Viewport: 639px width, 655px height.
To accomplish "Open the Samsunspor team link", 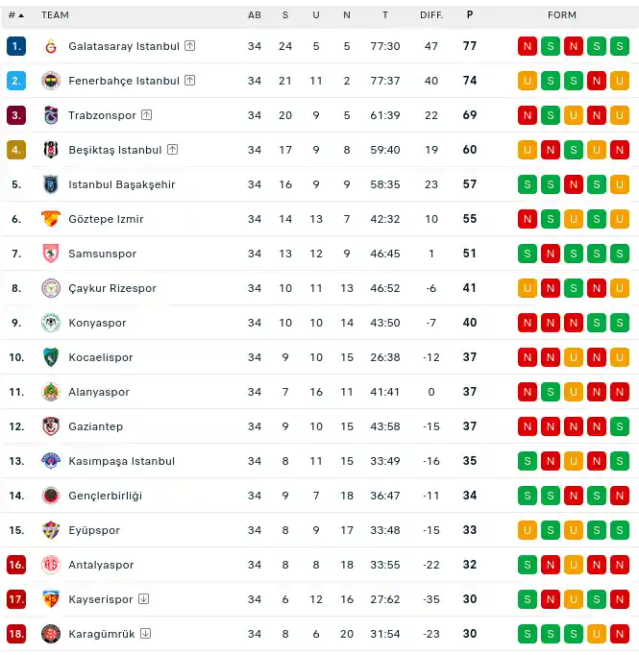I will pos(103,254).
